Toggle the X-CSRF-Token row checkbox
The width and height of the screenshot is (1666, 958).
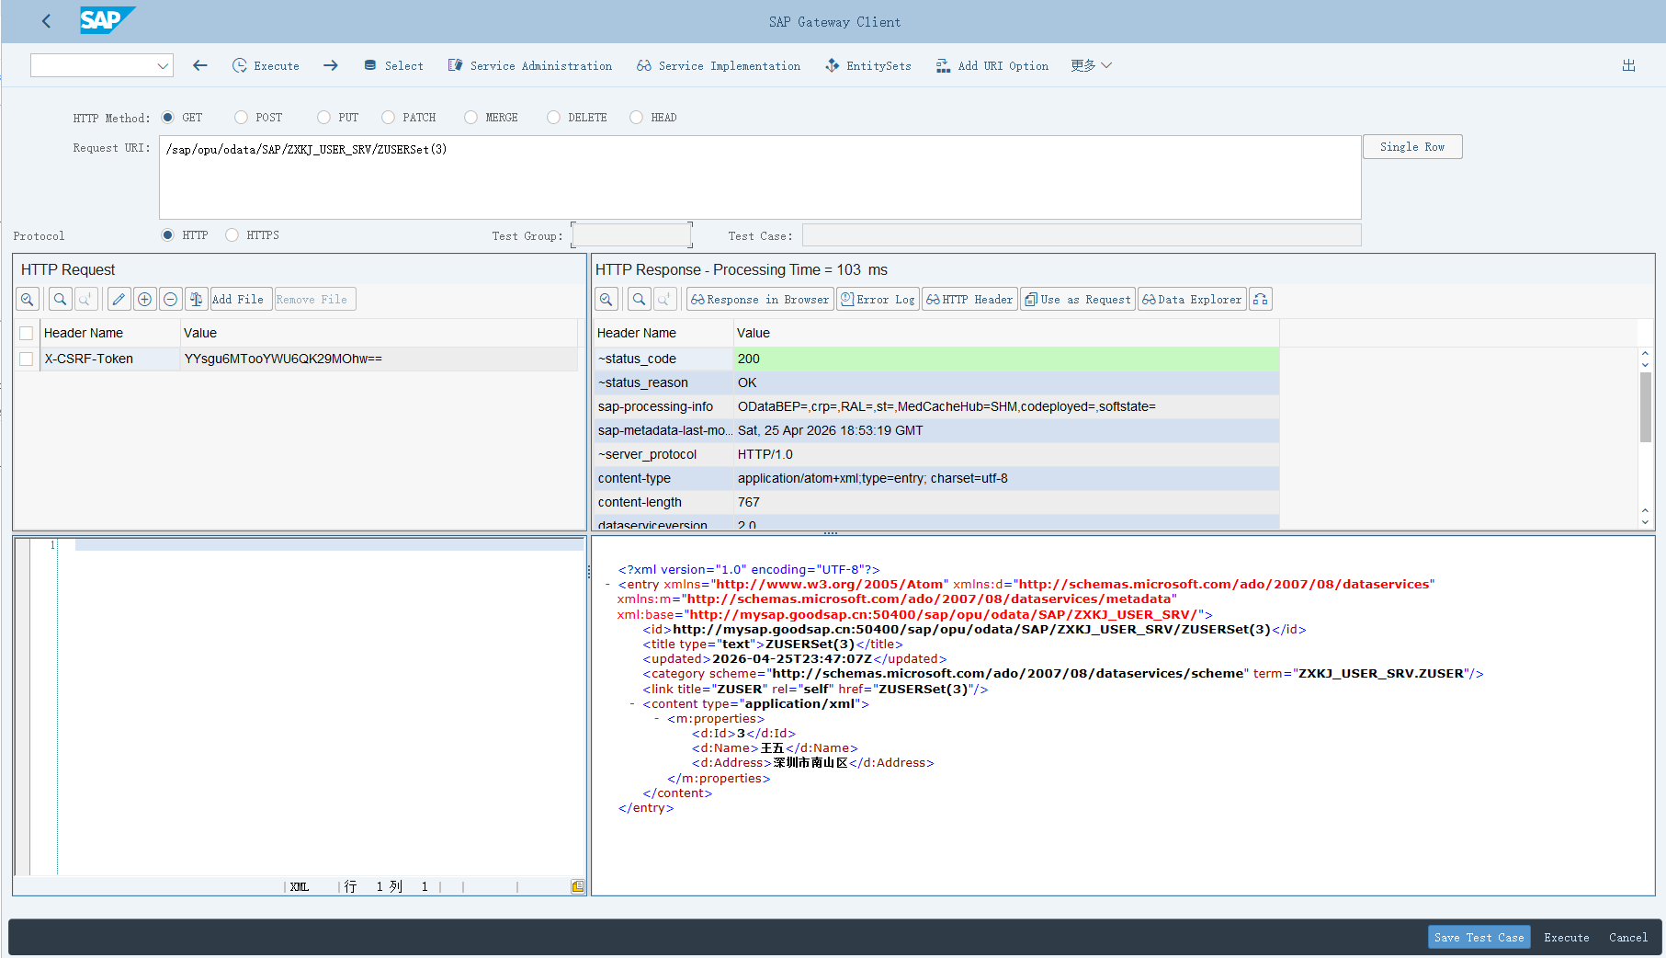pyautogui.click(x=26, y=359)
